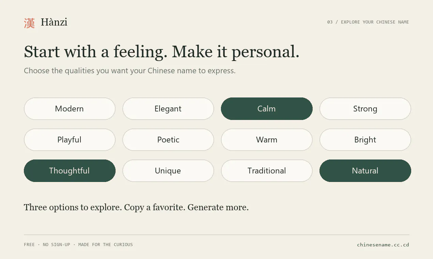This screenshot has width=433, height=259.
Task: Turn off the Thoughtful quality
Action: point(70,171)
